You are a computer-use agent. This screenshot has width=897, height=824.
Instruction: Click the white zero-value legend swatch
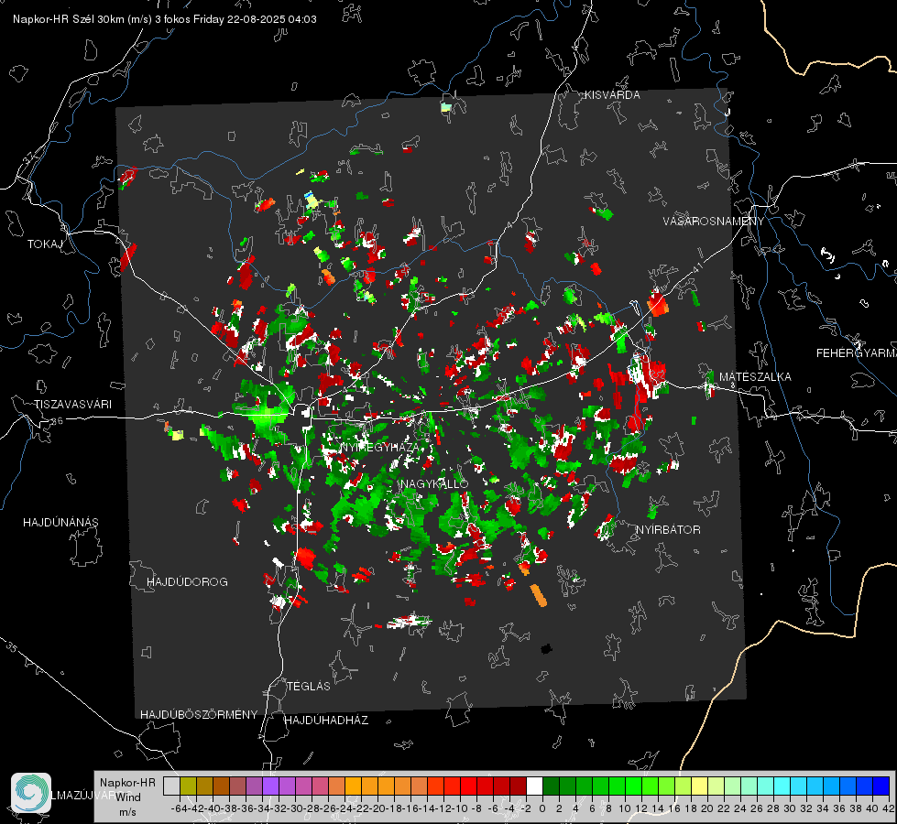pos(534,786)
